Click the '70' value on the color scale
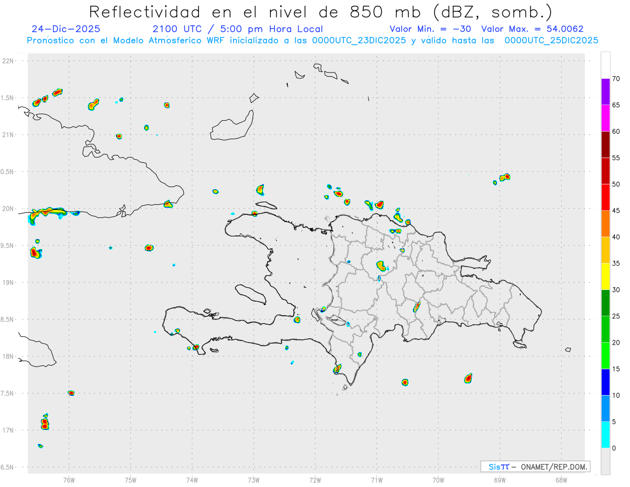This screenshot has width=630, height=487. click(x=616, y=79)
